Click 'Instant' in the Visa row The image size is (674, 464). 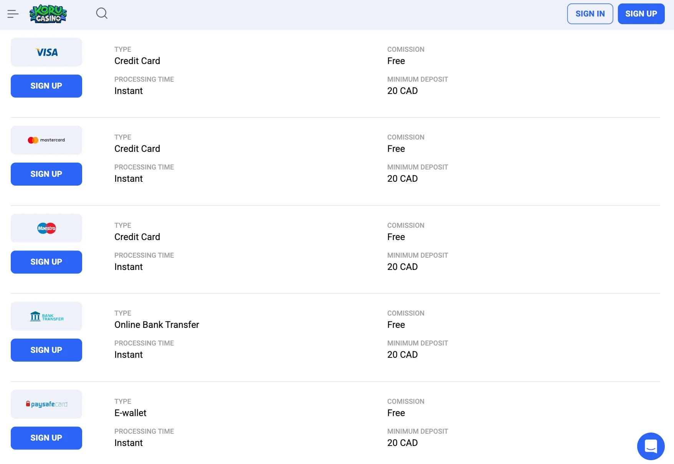pyautogui.click(x=129, y=91)
